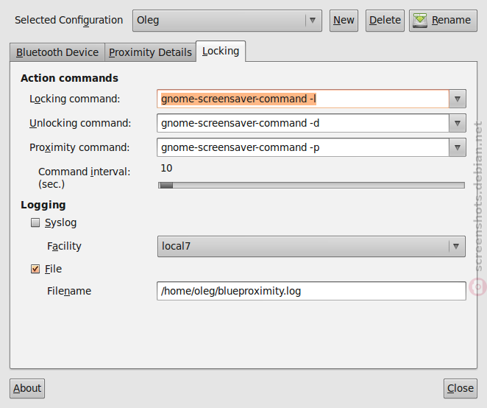Click the Locking command text field
Screen dimensions: 487x408
tap(303, 99)
